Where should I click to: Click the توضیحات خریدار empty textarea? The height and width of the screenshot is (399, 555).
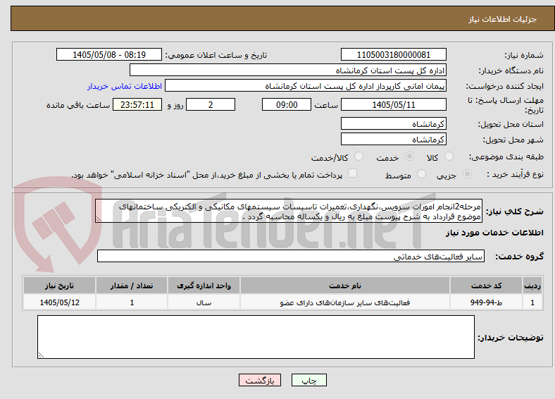tap(256, 337)
